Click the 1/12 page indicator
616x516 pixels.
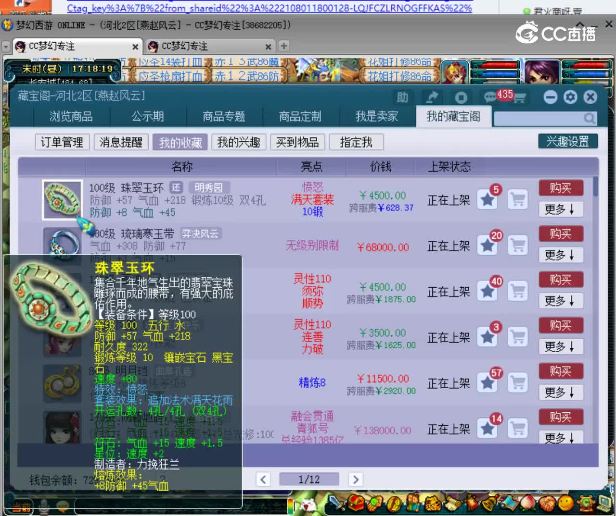point(309,479)
